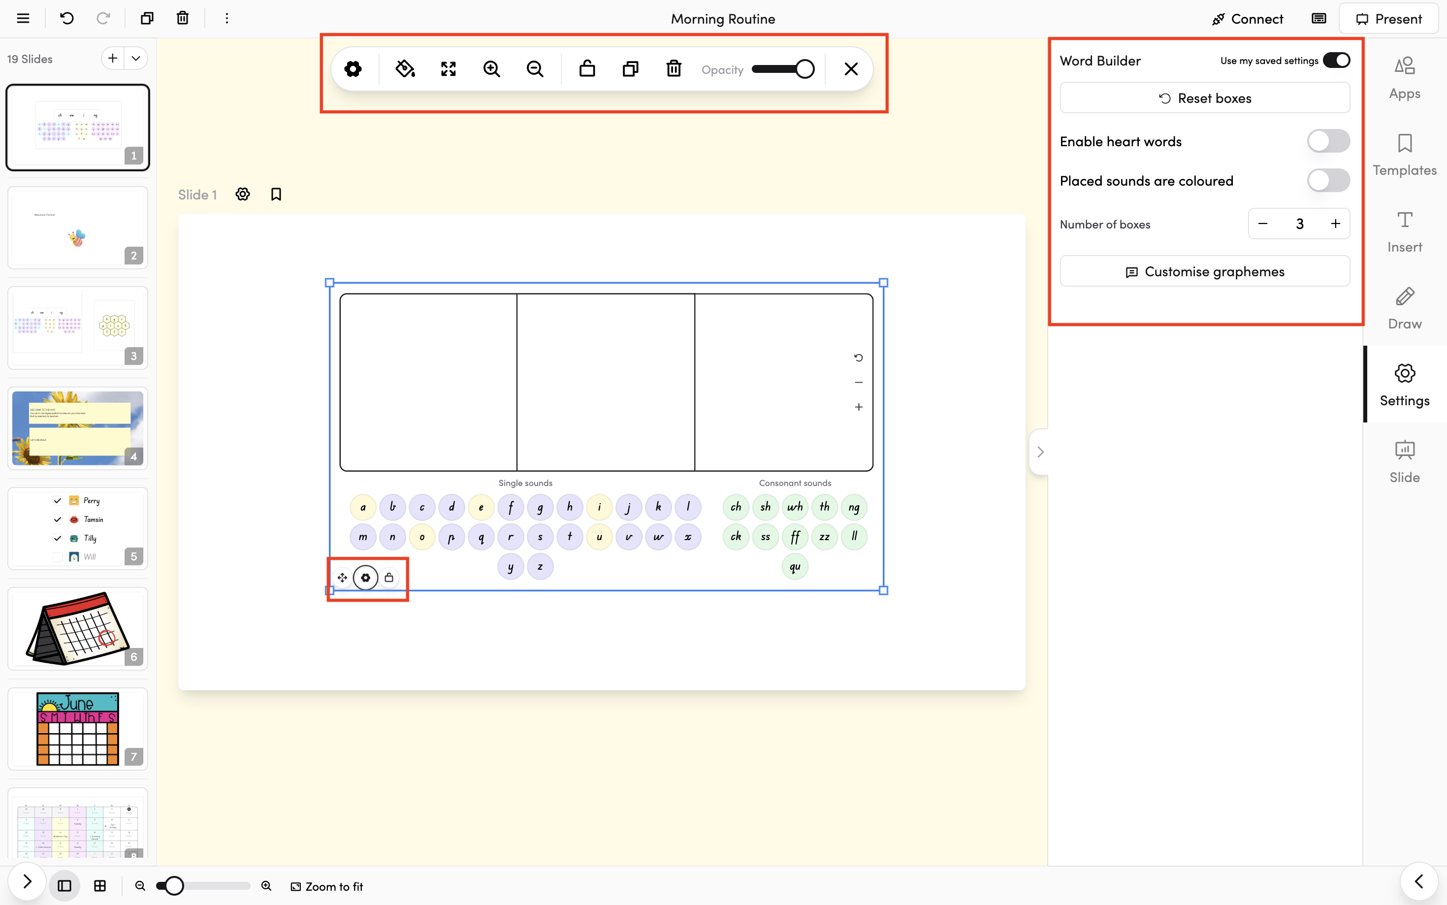The height and width of the screenshot is (905, 1447).
Task: Open the Apps tab in sidebar
Action: point(1404,78)
